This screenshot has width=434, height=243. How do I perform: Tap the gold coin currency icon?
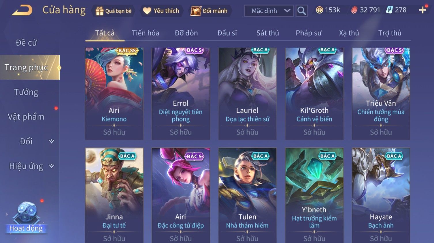coord(319,10)
